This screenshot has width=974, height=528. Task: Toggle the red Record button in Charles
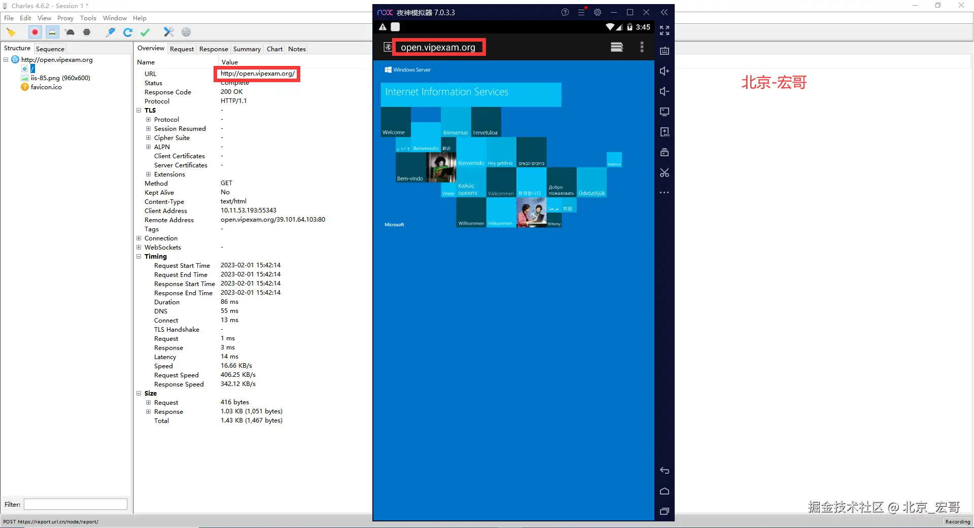pos(34,32)
